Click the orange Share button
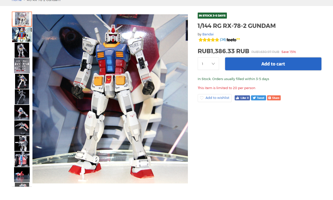The height and width of the screenshot is (200, 333). (x=274, y=98)
